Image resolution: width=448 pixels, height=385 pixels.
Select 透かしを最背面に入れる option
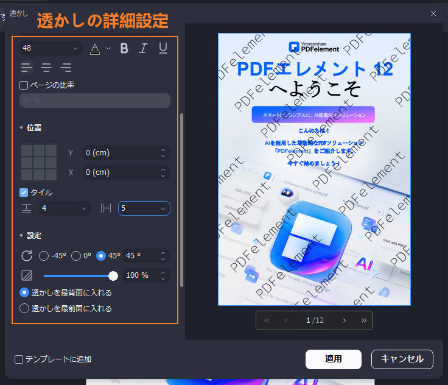[x=24, y=292]
